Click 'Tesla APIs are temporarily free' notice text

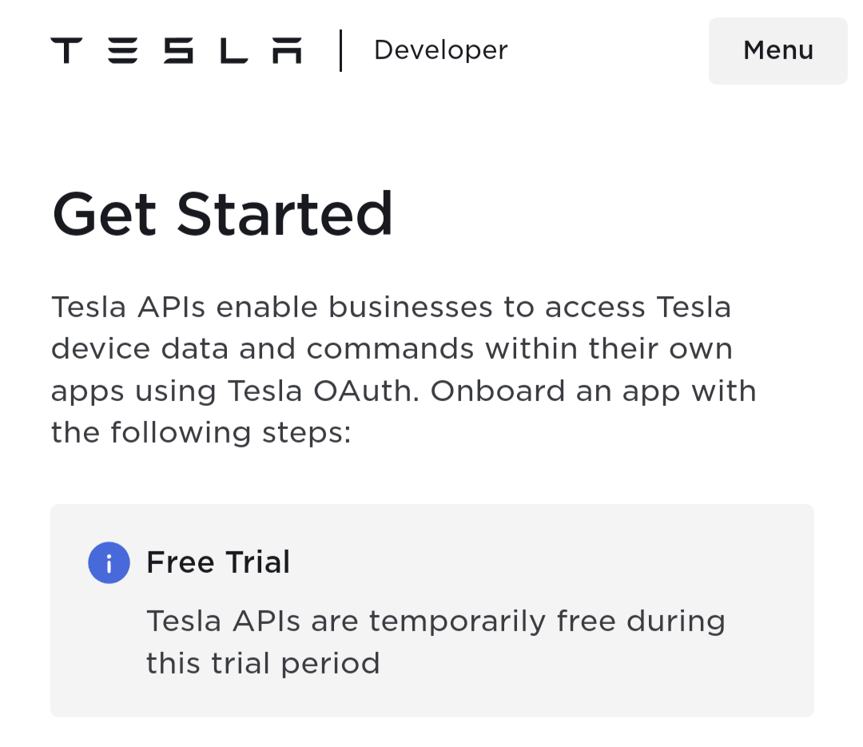pyautogui.click(x=435, y=621)
